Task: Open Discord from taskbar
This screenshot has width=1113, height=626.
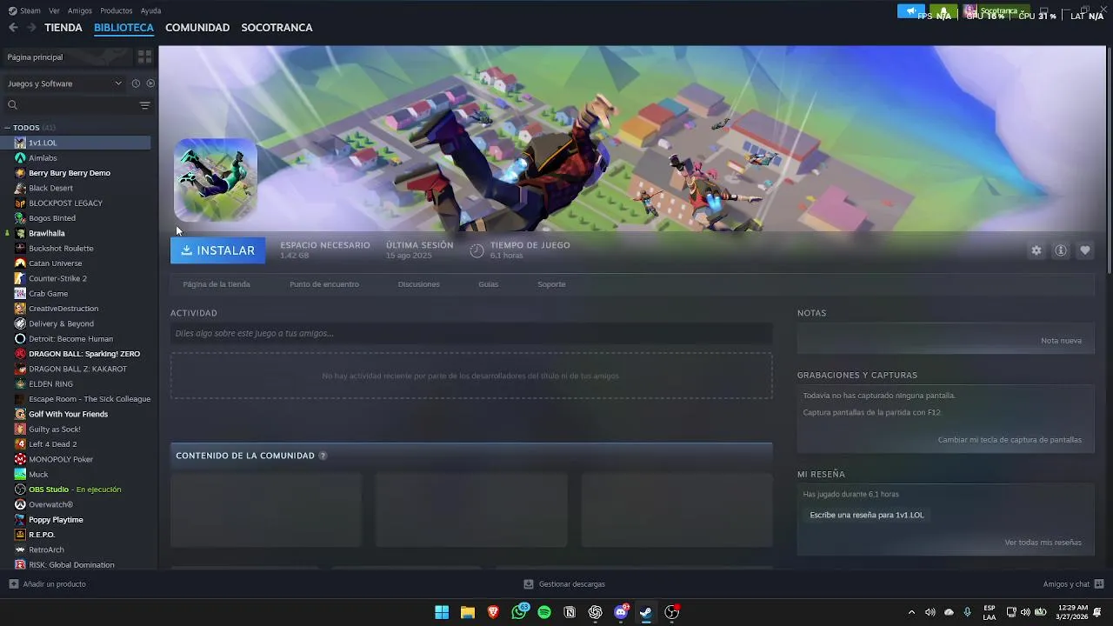Action: [x=621, y=612]
